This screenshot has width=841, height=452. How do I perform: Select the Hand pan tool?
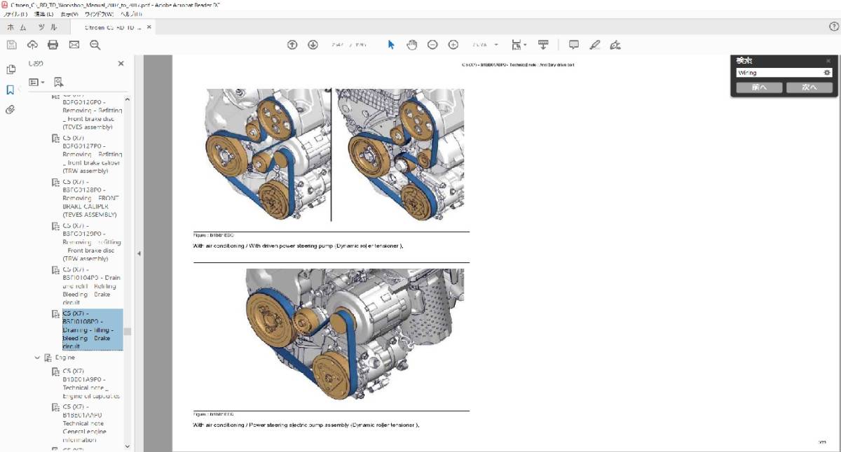pyautogui.click(x=412, y=45)
